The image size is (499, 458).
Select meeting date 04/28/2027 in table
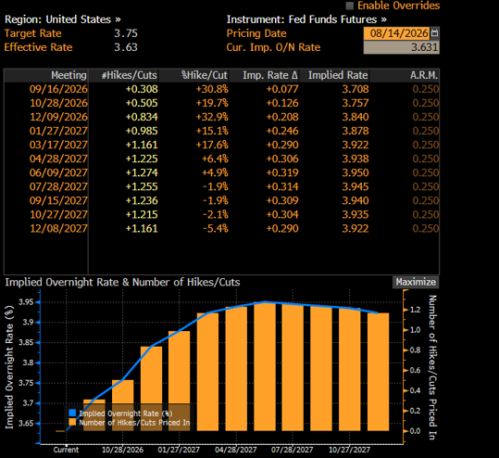[58, 159]
